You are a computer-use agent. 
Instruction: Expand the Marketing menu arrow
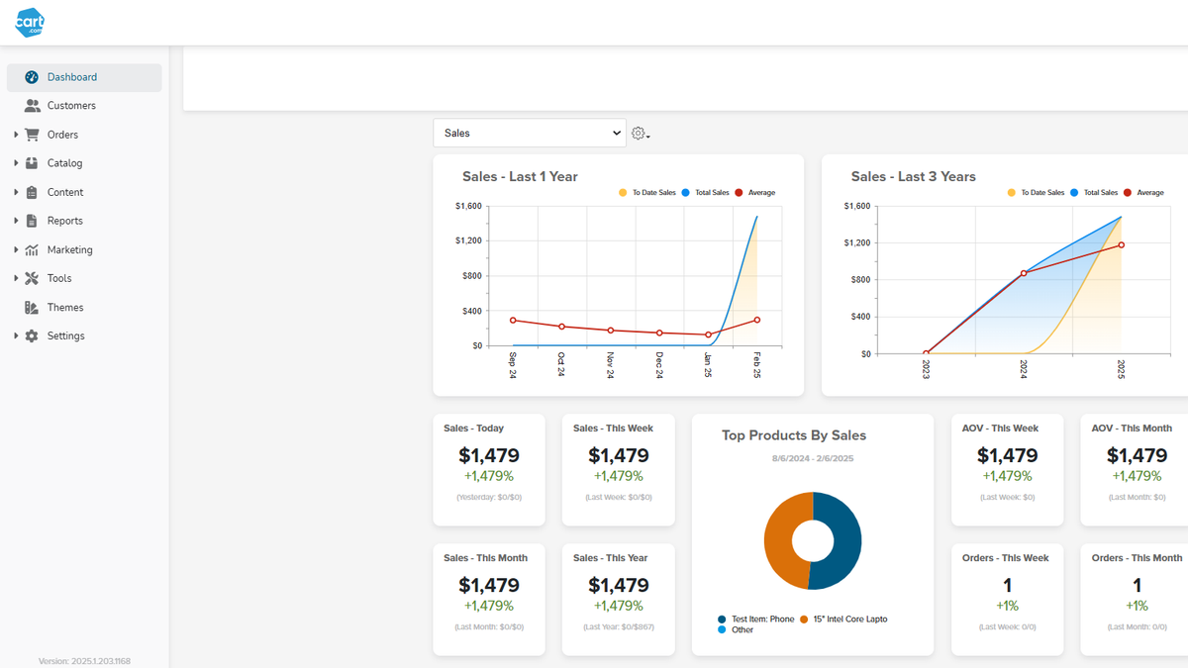(16, 249)
